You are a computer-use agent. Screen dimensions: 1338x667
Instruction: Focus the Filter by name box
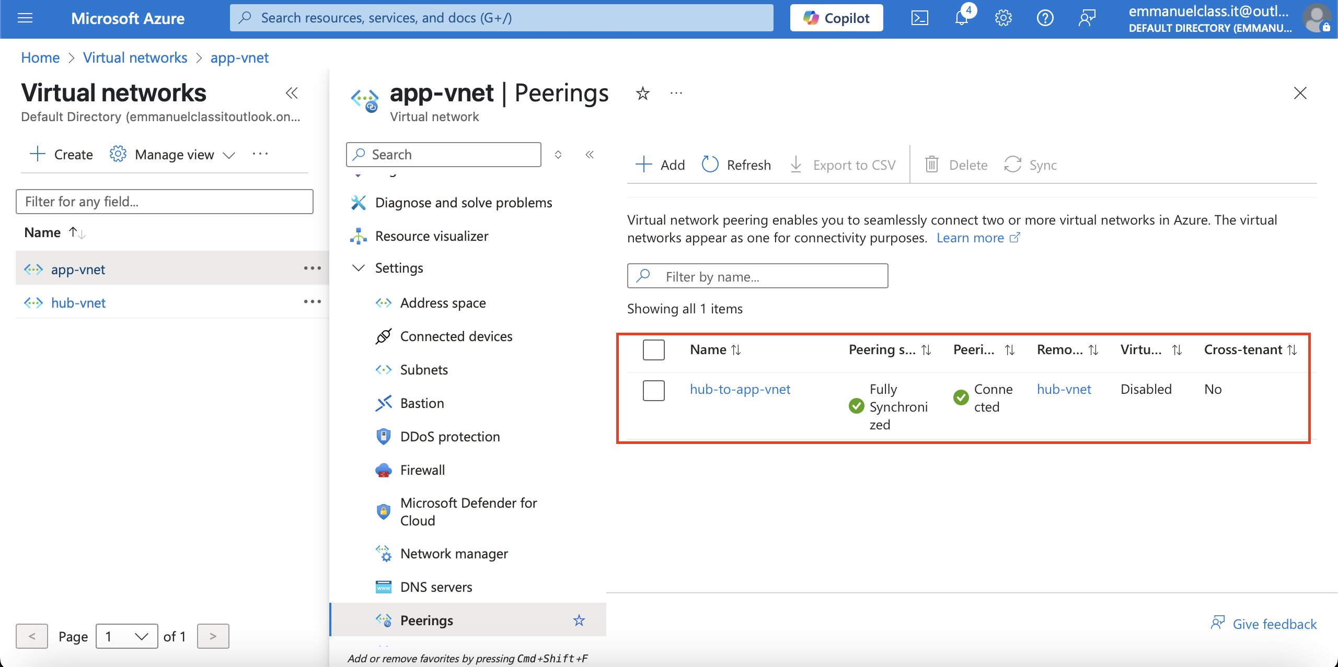[x=757, y=276]
